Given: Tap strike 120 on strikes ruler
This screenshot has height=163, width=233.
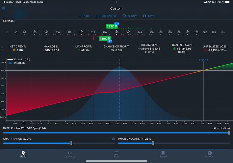Looking at the screenshot, I should point(81,32).
